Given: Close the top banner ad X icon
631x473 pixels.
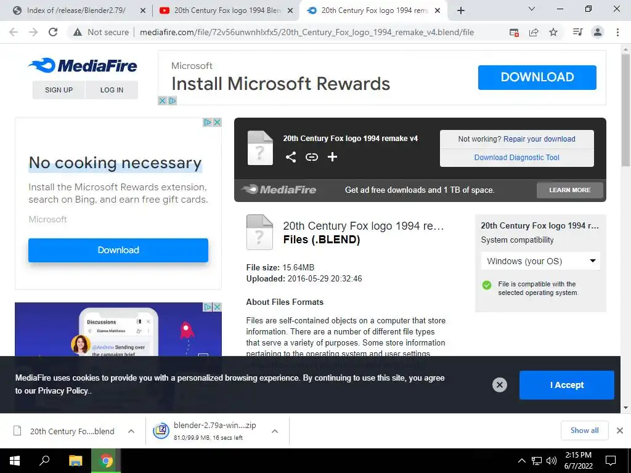Looking at the screenshot, I should point(162,100).
